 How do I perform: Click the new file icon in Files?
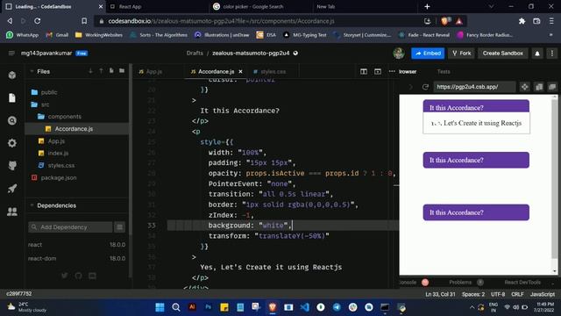[x=111, y=70]
